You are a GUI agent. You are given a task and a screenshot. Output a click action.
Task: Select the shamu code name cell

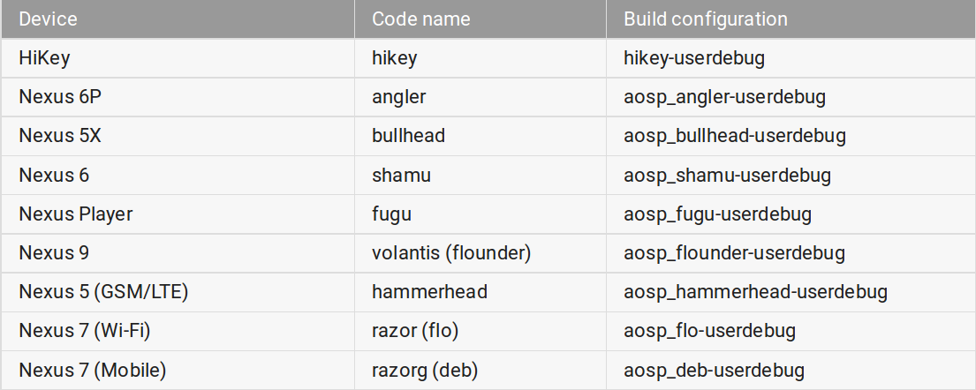[x=401, y=175]
